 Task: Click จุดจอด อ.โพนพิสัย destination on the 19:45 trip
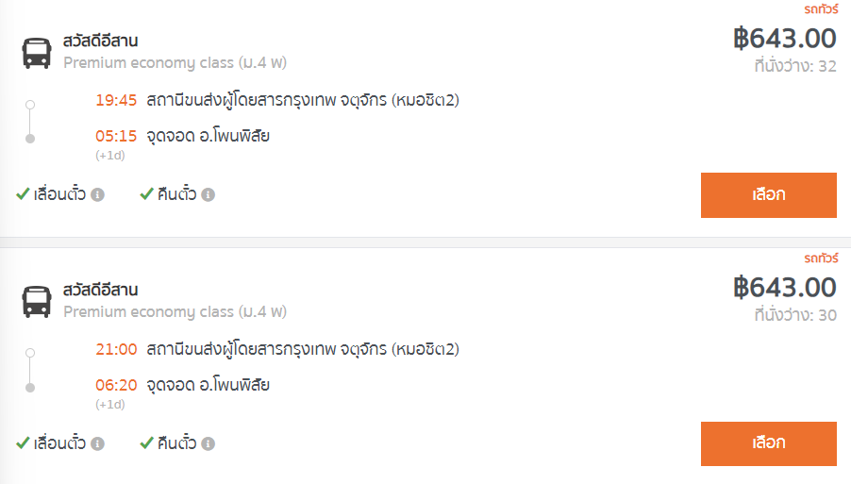click(208, 136)
